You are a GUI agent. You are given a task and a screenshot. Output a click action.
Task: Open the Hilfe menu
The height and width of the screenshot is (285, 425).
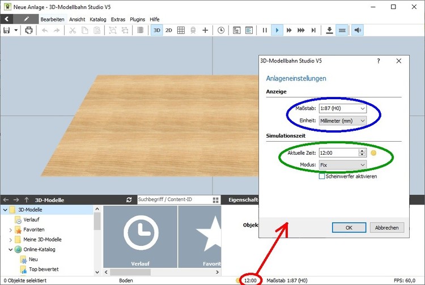[155, 19]
